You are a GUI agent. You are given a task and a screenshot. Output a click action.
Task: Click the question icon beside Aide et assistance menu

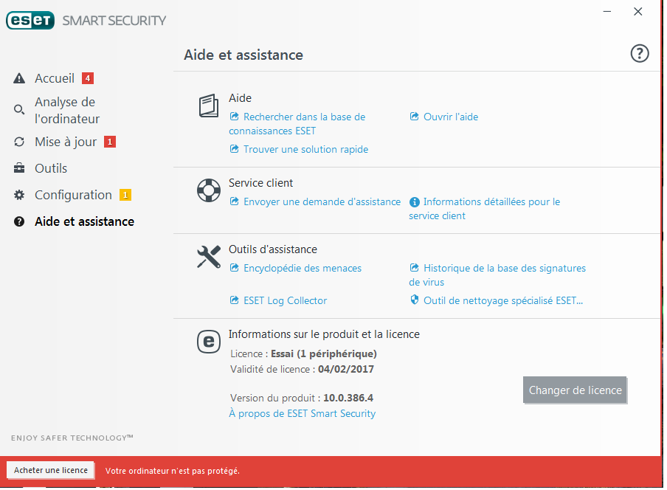pyautogui.click(x=19, y=221)
